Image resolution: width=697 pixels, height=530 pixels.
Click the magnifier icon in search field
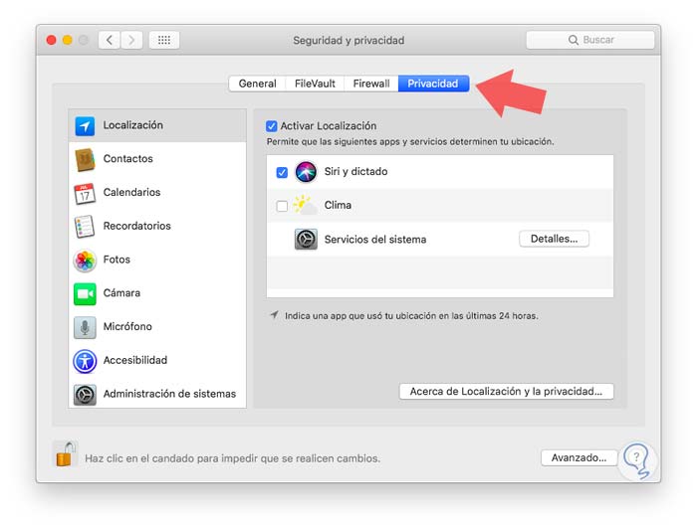point(574,40)
